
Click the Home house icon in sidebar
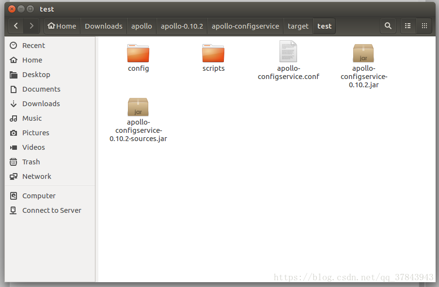click(x=14, y=60)
